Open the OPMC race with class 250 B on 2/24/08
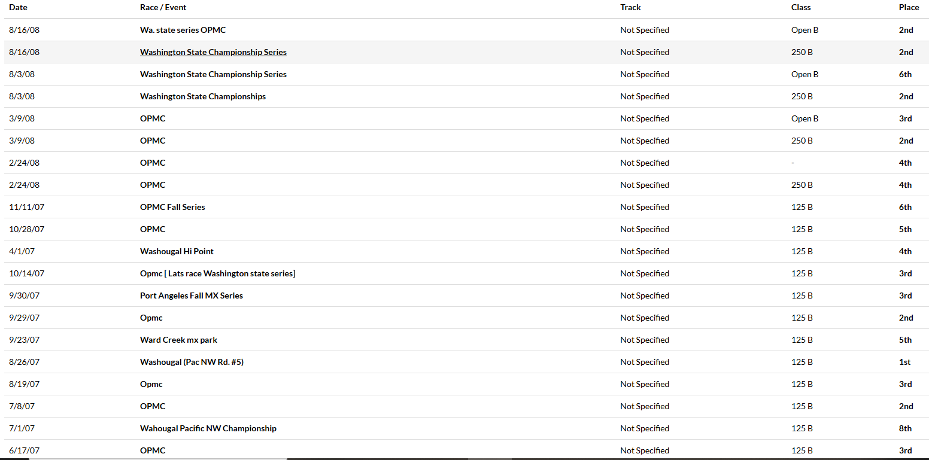 153,185
